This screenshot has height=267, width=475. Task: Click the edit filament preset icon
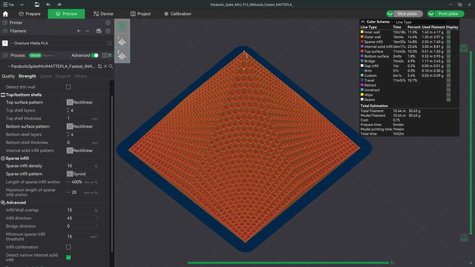point(110,43)
